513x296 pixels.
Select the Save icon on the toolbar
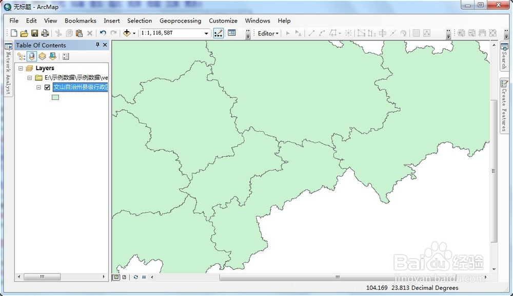point(34,33)
